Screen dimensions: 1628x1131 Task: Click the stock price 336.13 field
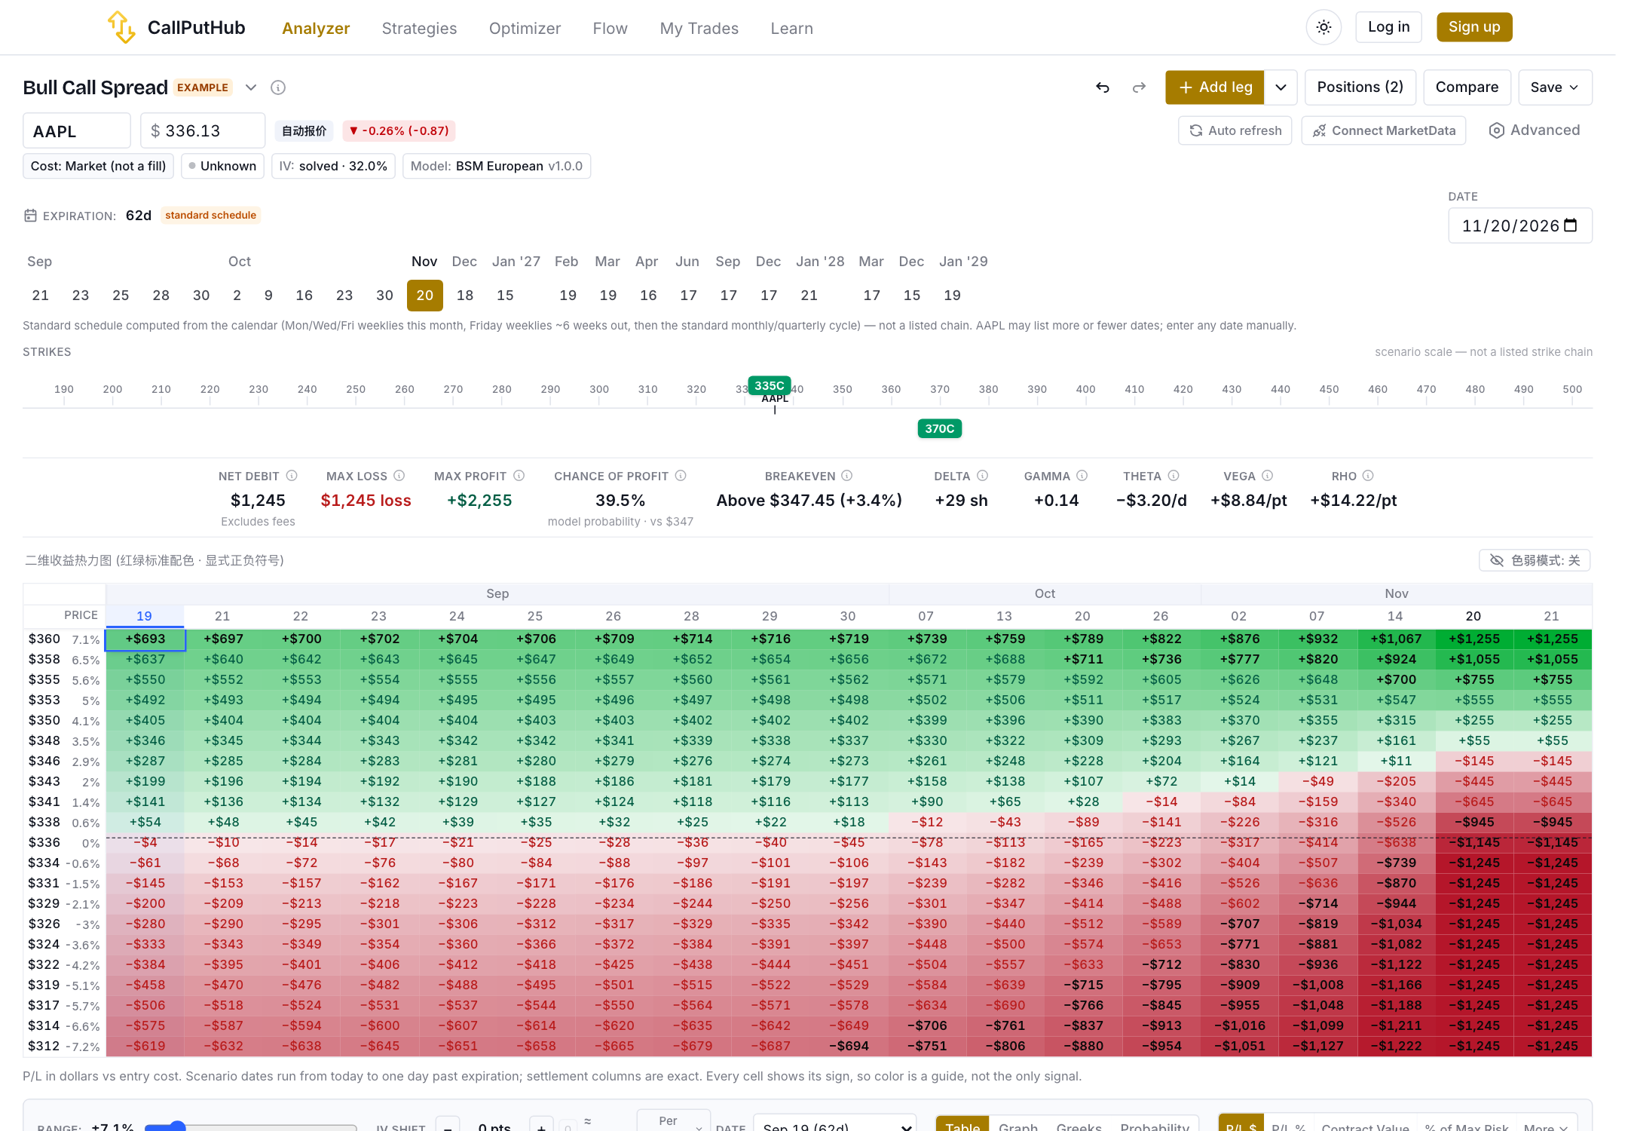203,130
